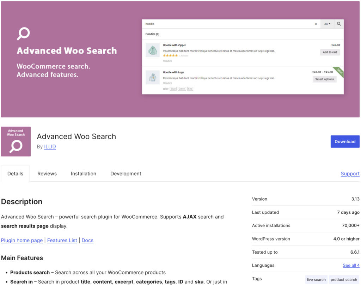Click the Hoodie with Logo thumbnail
This screenshot has height=285, width=361.
152,77
